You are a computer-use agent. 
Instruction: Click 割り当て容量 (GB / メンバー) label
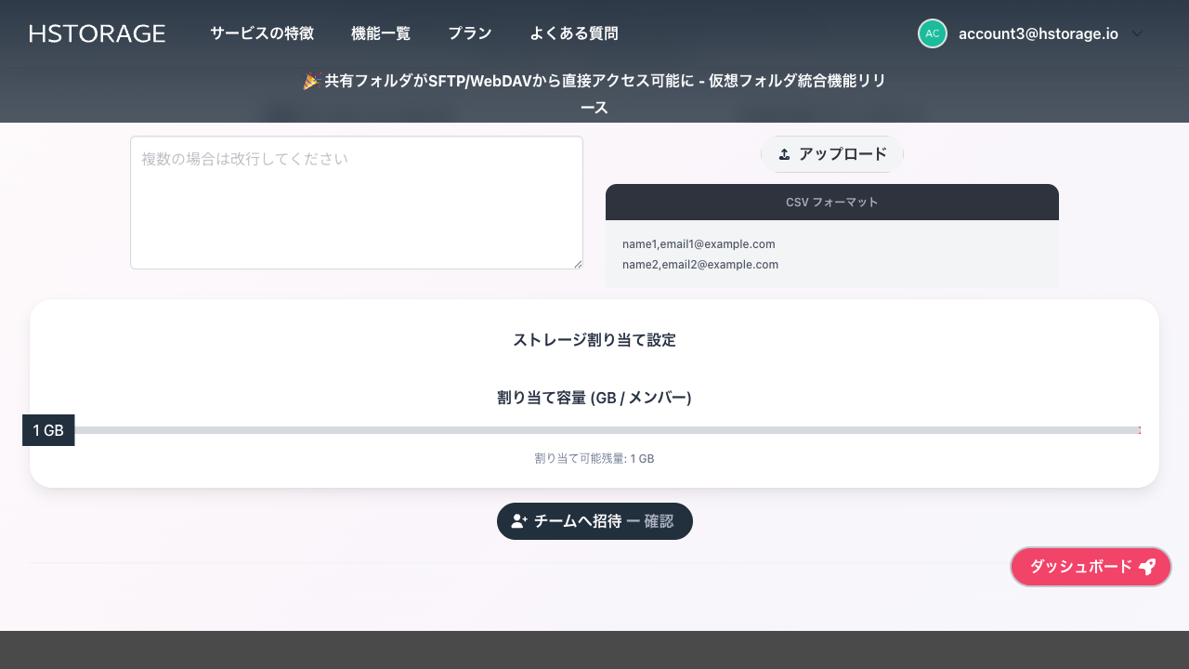[x=594, y=398]
